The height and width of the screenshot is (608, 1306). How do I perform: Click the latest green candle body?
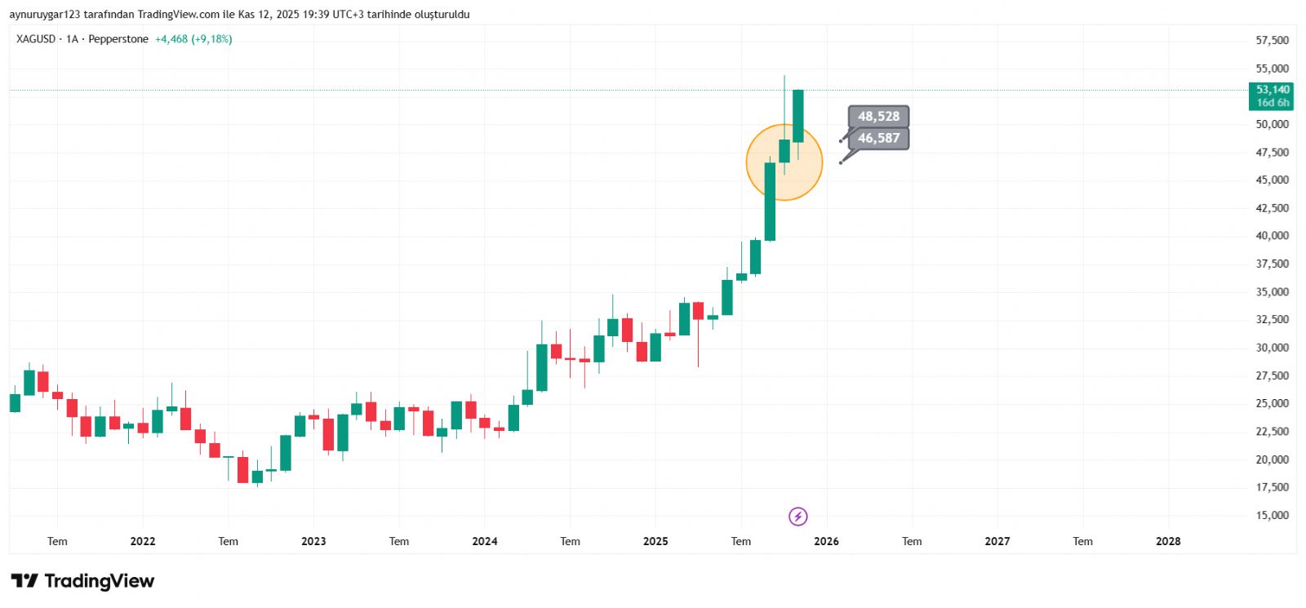click(798, 116)
